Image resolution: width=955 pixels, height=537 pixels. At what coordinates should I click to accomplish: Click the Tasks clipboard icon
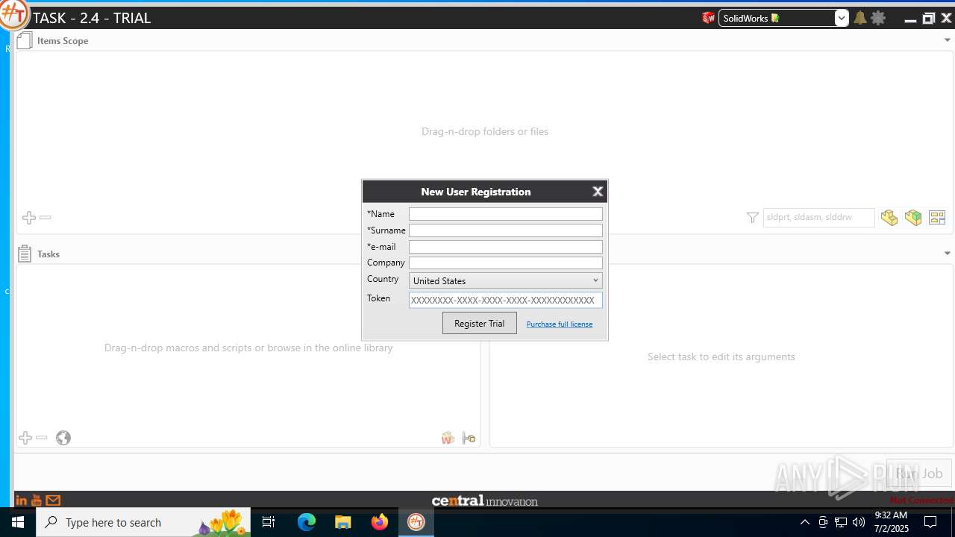pos(24,254)
